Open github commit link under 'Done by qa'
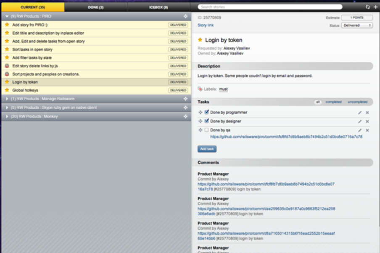 pyautogui.click(x=286, y=137)
